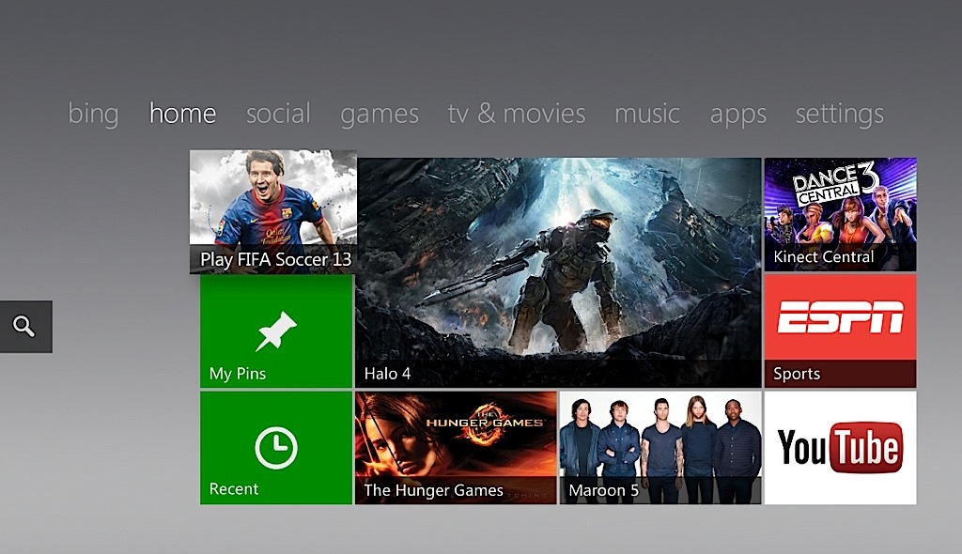Open the games tab
Screen dimensions: 962x554
pos(380,115)
